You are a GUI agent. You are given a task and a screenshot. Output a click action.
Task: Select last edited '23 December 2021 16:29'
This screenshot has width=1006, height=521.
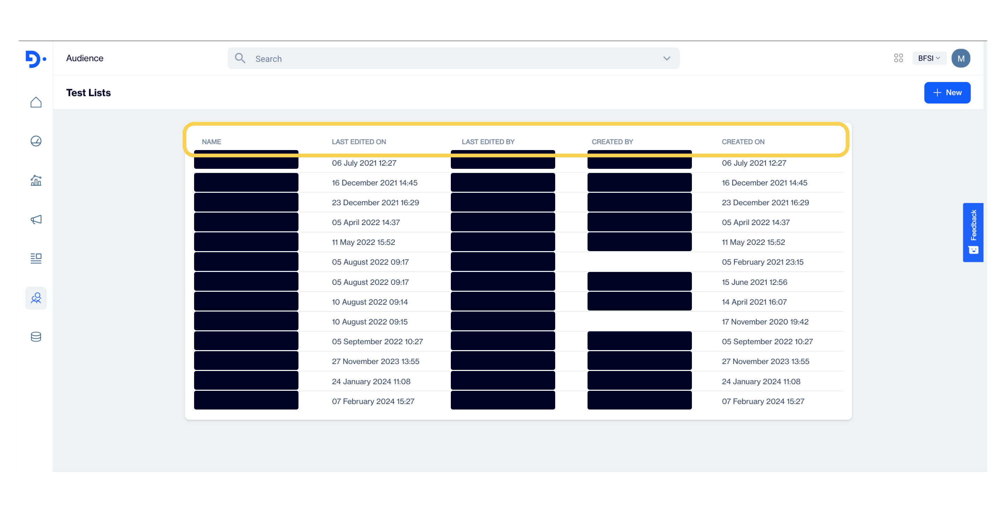point(375,203)
